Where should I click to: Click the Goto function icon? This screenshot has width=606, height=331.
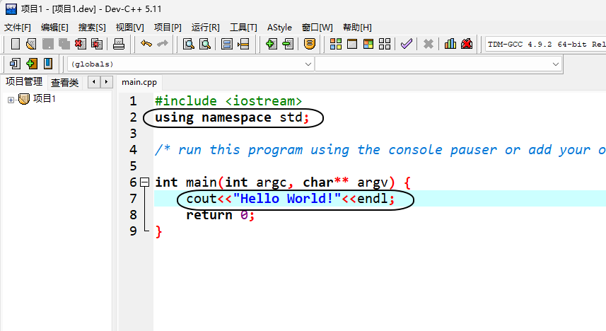pyautogui.click(x=227, y=44)
